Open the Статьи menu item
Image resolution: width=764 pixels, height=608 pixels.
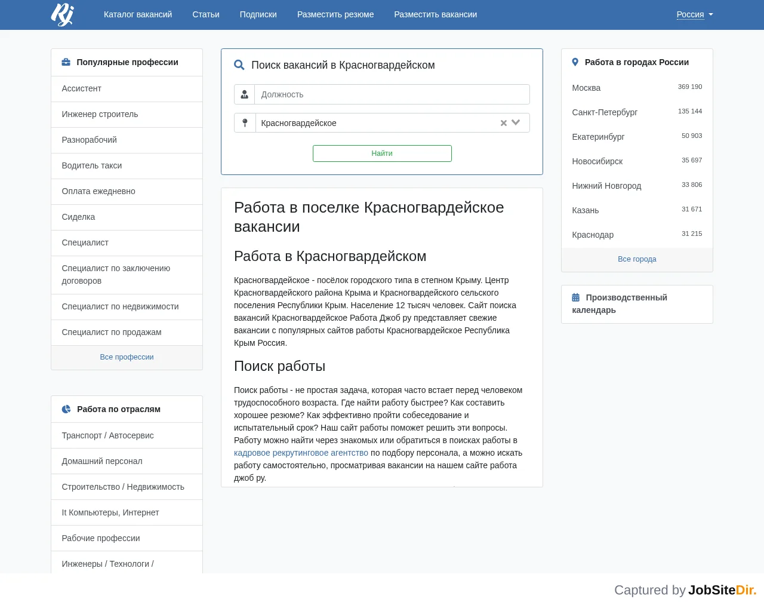tap(206, 14)
